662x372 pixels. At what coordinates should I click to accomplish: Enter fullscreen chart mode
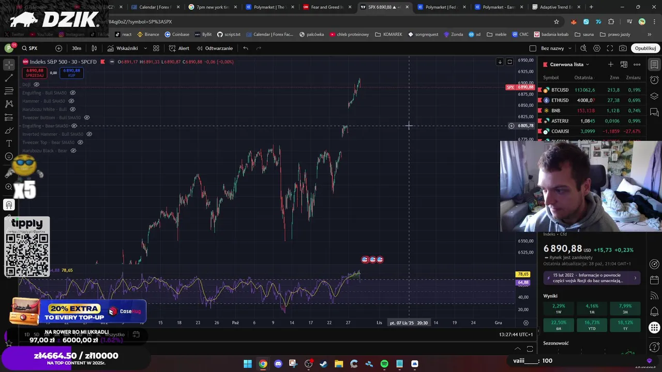point(610,48)
